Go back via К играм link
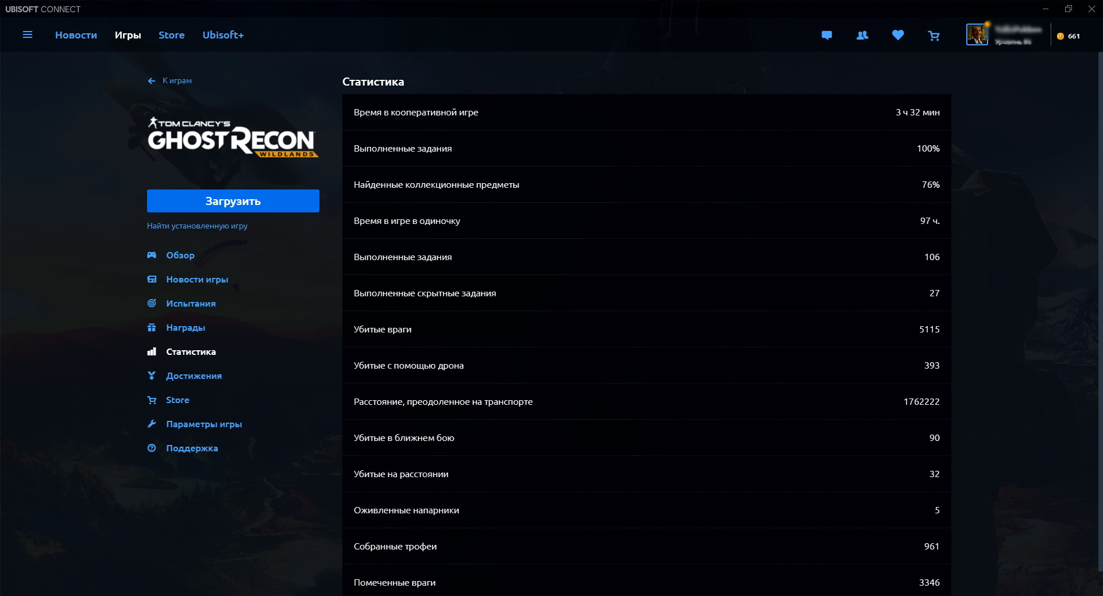The width and height of the screenshot is (1103, 596). (x=177, y=81)
